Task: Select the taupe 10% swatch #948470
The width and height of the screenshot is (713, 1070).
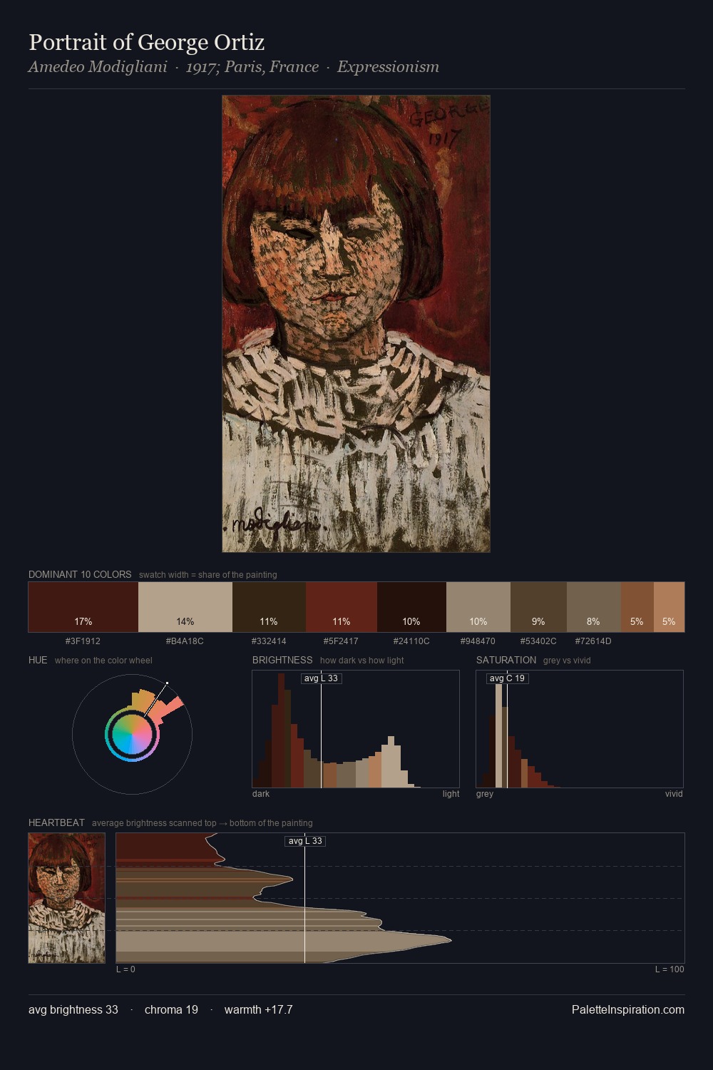Action: [478, 607]
